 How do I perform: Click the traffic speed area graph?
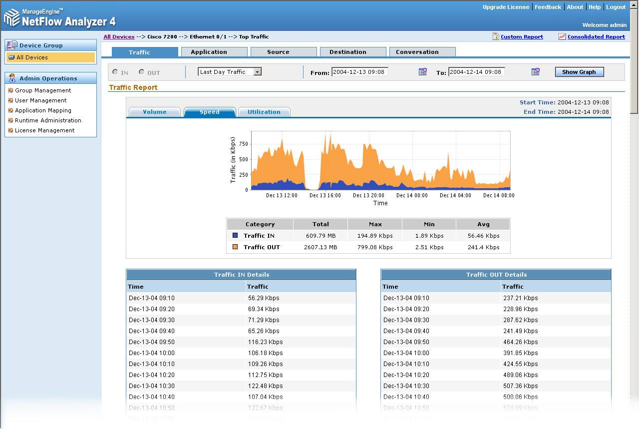[x=380, y=160]
